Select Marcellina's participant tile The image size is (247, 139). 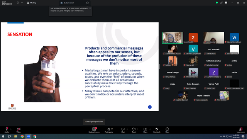click(x=193, y=72)
